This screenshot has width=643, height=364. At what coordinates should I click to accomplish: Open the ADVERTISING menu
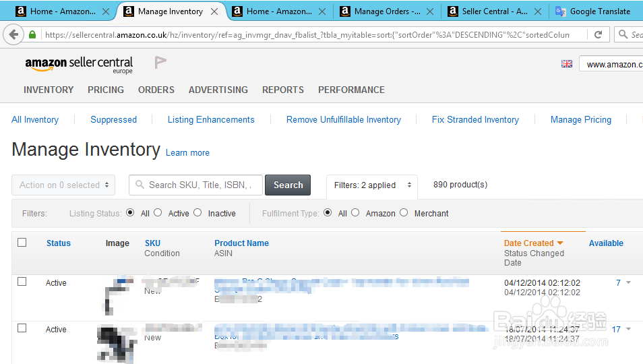[218, 90]
